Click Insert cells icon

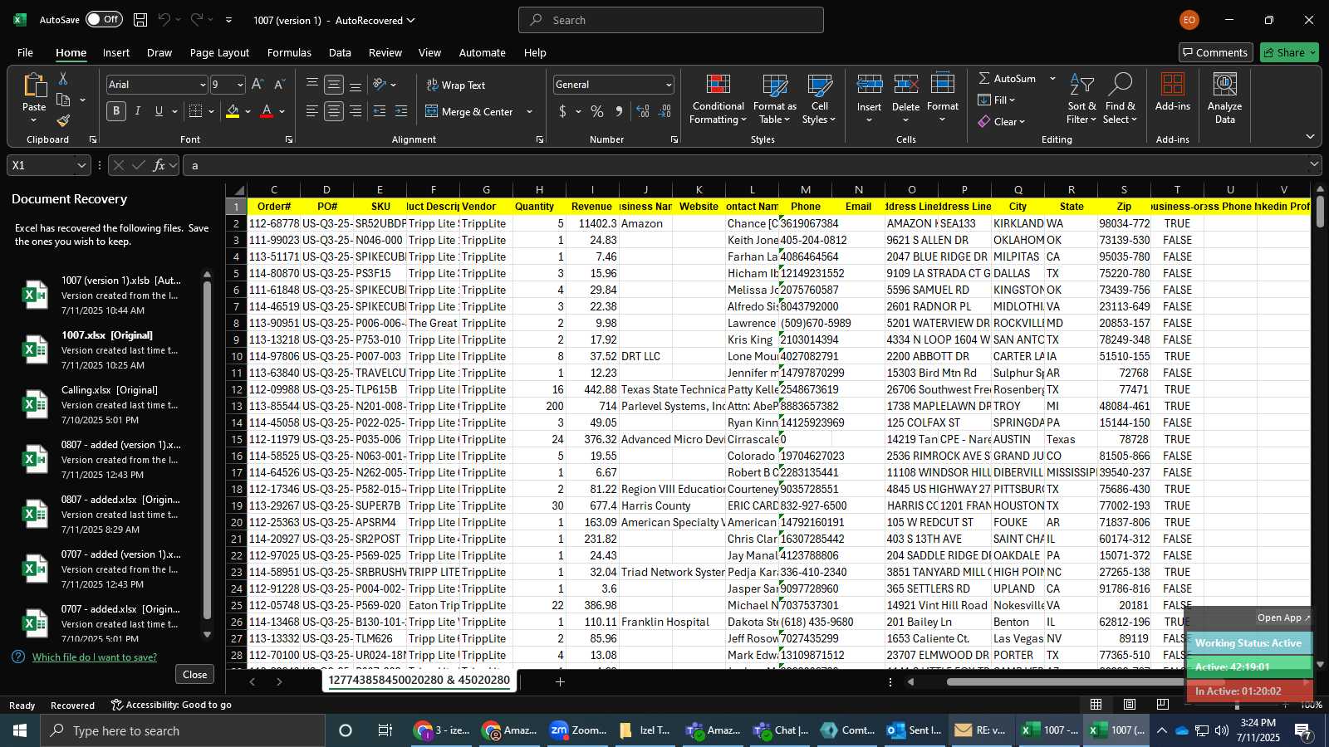tap(869, 85)
